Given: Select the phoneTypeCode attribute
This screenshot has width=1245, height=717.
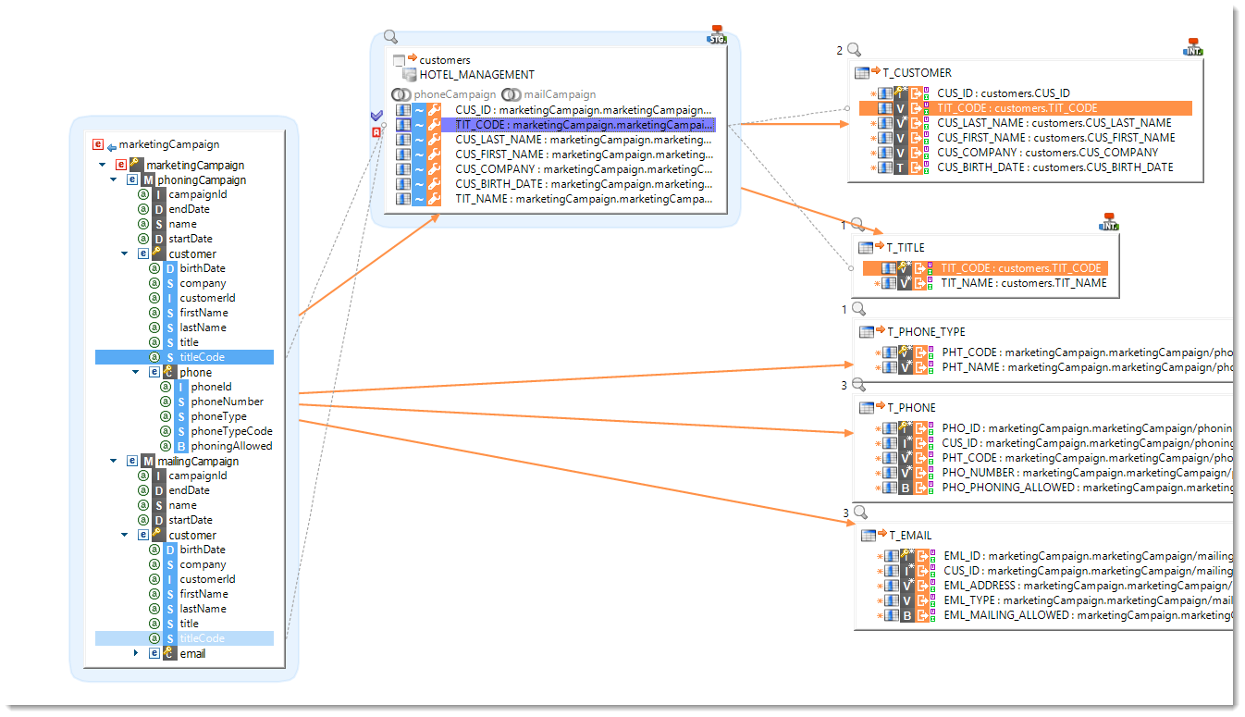Looking at the screenshot, I should 232,431.
